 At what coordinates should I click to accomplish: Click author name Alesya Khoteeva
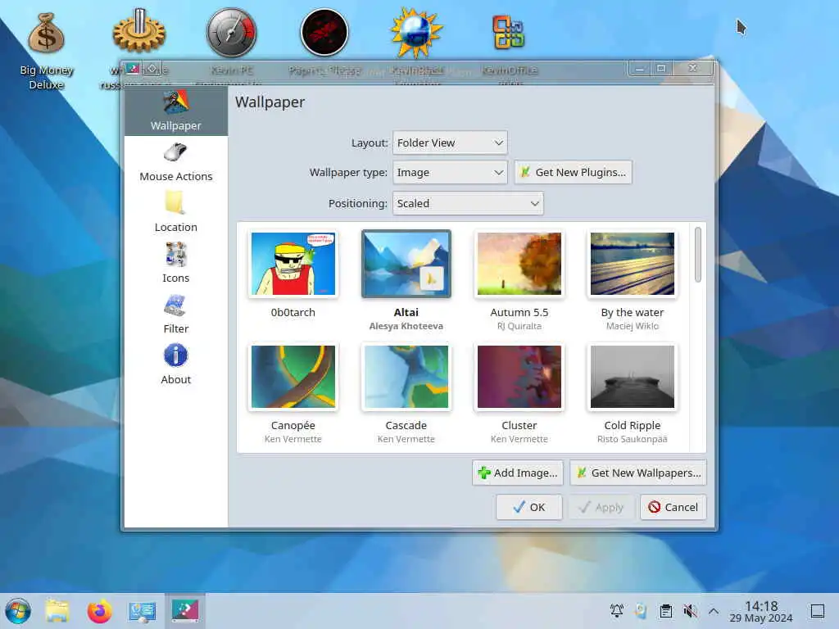(x=406, y=326)
